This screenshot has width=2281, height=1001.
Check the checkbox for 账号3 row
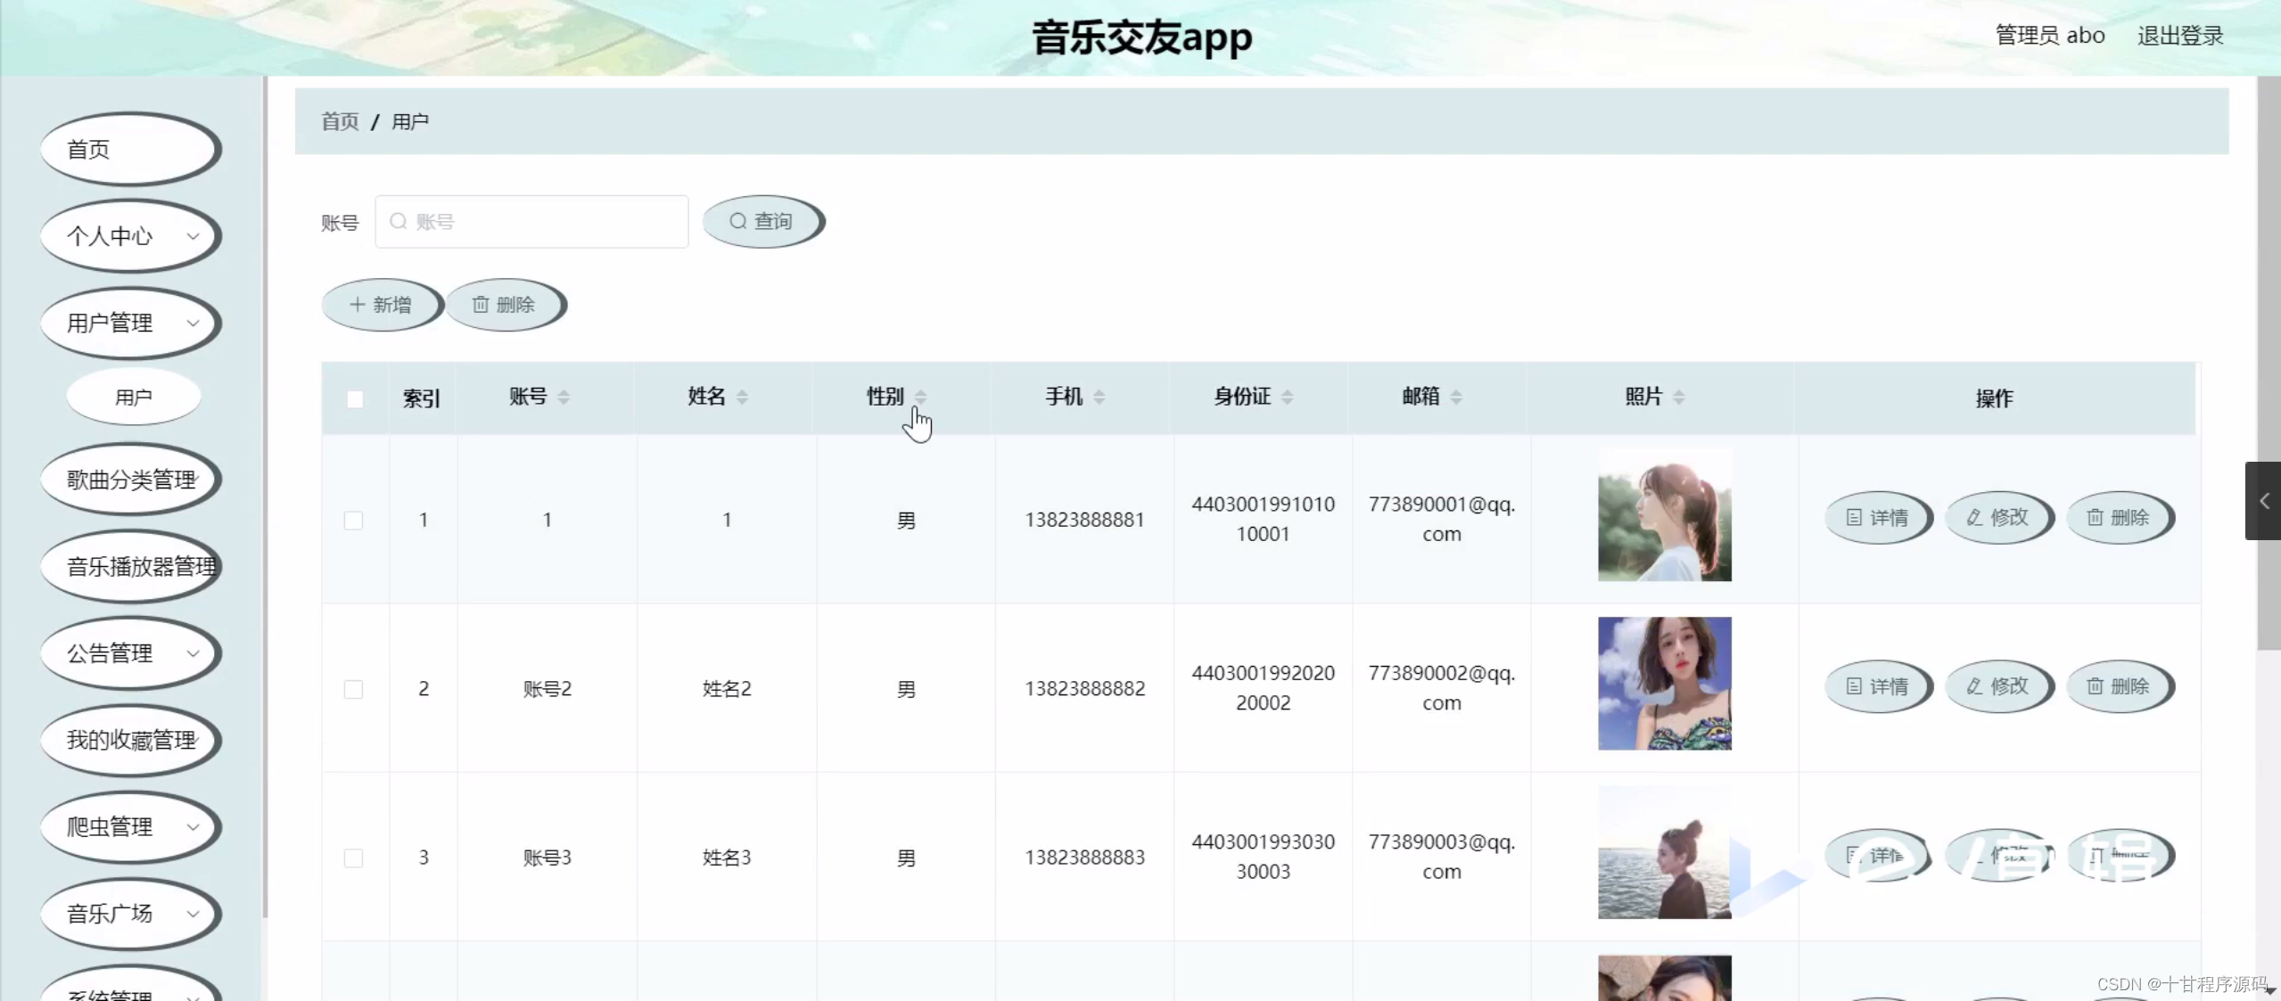[x=354, y=857]
